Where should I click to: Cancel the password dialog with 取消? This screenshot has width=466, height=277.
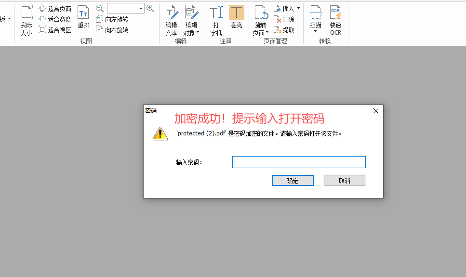point(345,180)
